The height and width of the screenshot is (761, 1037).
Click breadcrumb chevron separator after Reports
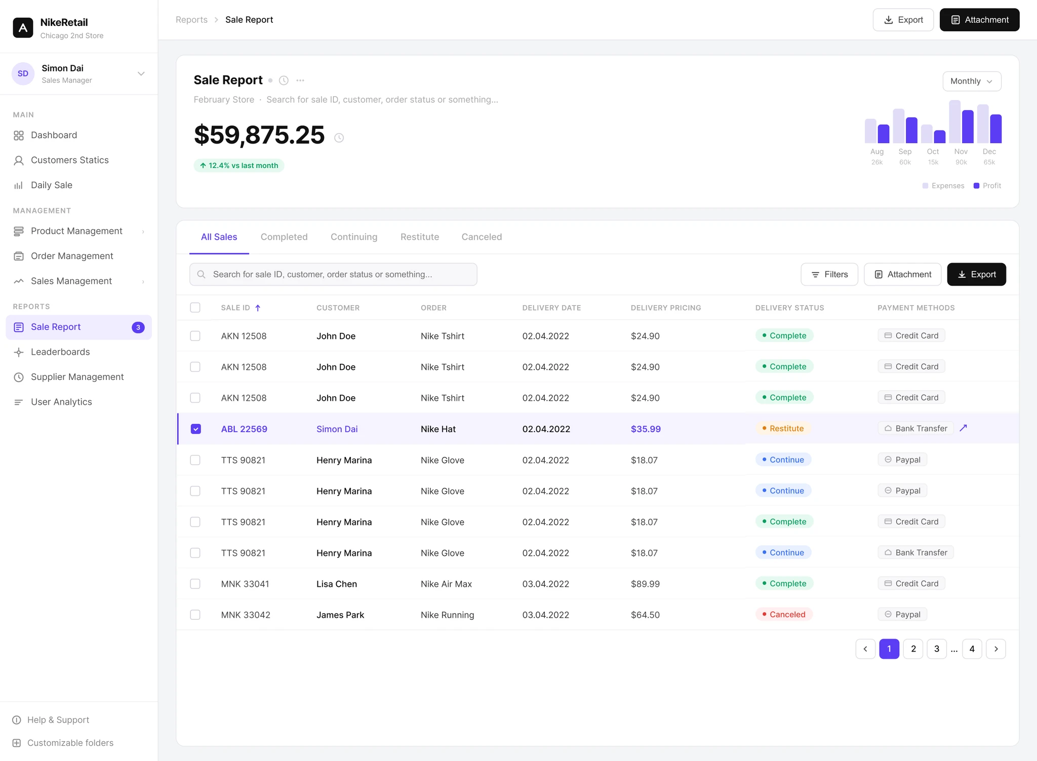click(x=216, y=20)
